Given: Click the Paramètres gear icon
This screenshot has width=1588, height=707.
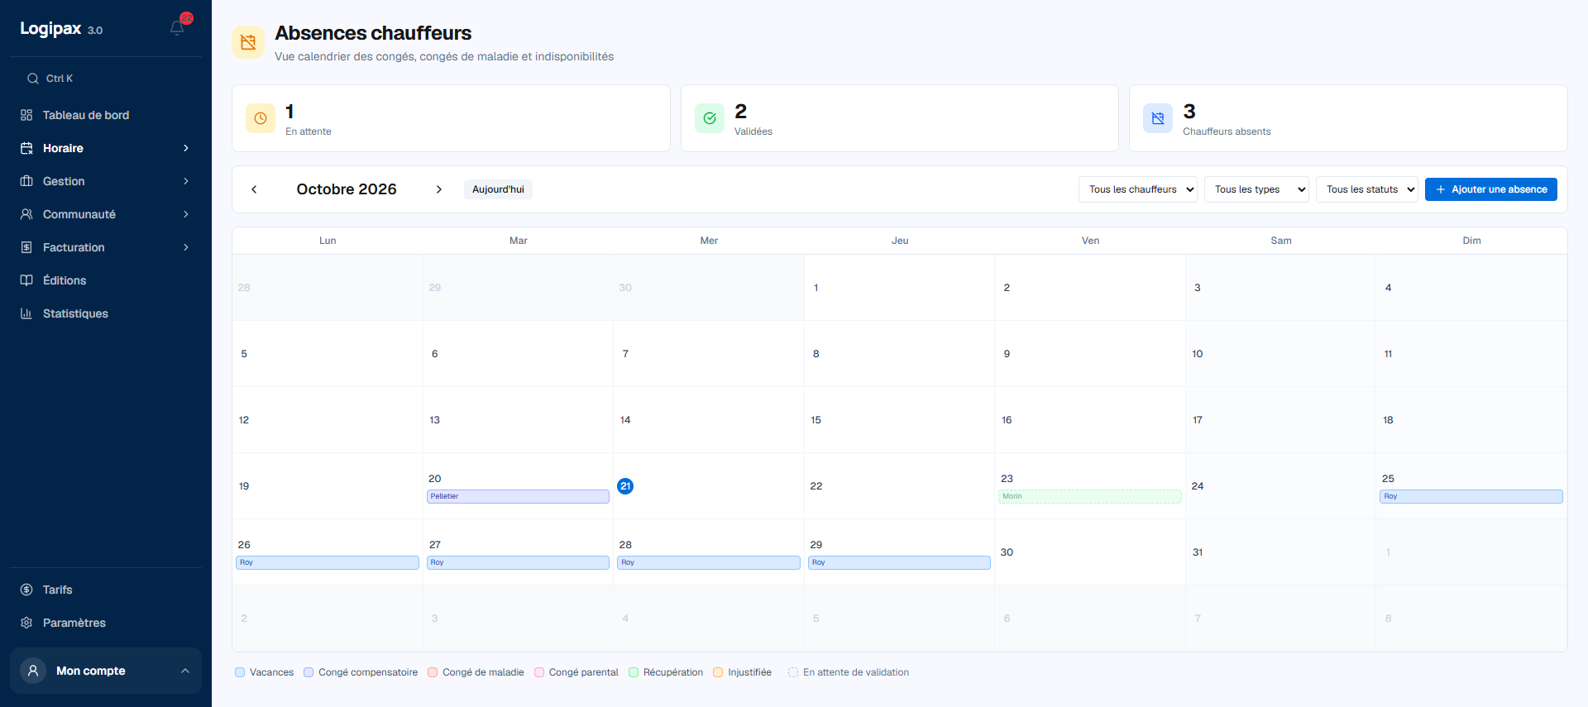Looking at the screenshot, I should tap(26, 623).
